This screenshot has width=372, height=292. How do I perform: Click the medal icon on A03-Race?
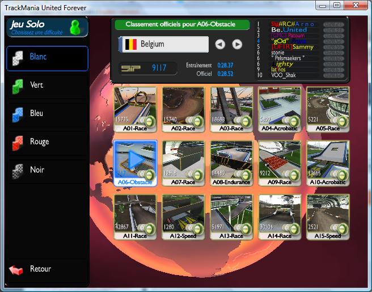[246, 121]
